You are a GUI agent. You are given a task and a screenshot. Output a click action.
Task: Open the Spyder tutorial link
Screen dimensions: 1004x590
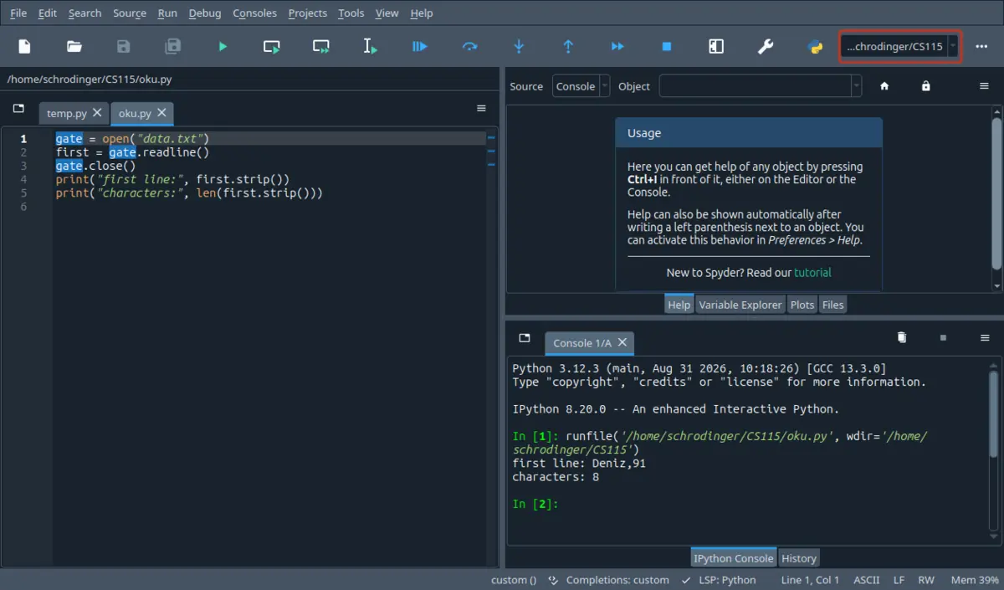tap(812, 272)
